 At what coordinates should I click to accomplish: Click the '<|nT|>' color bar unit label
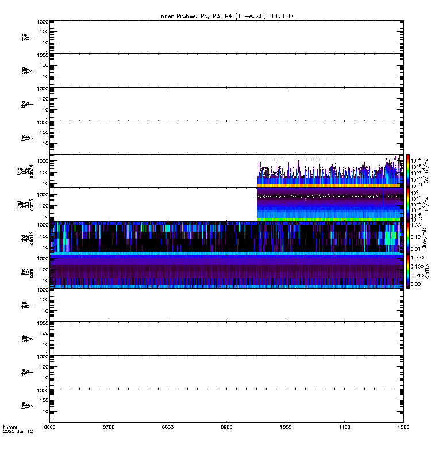426,271
